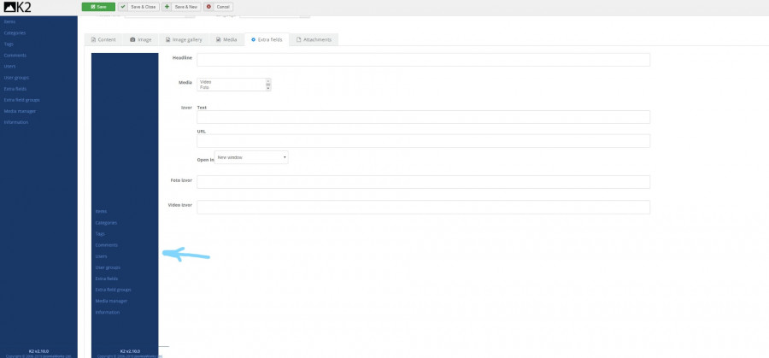Click Information in the duplicated inner sidebar
769x358 pixels.
click(108, 313)
